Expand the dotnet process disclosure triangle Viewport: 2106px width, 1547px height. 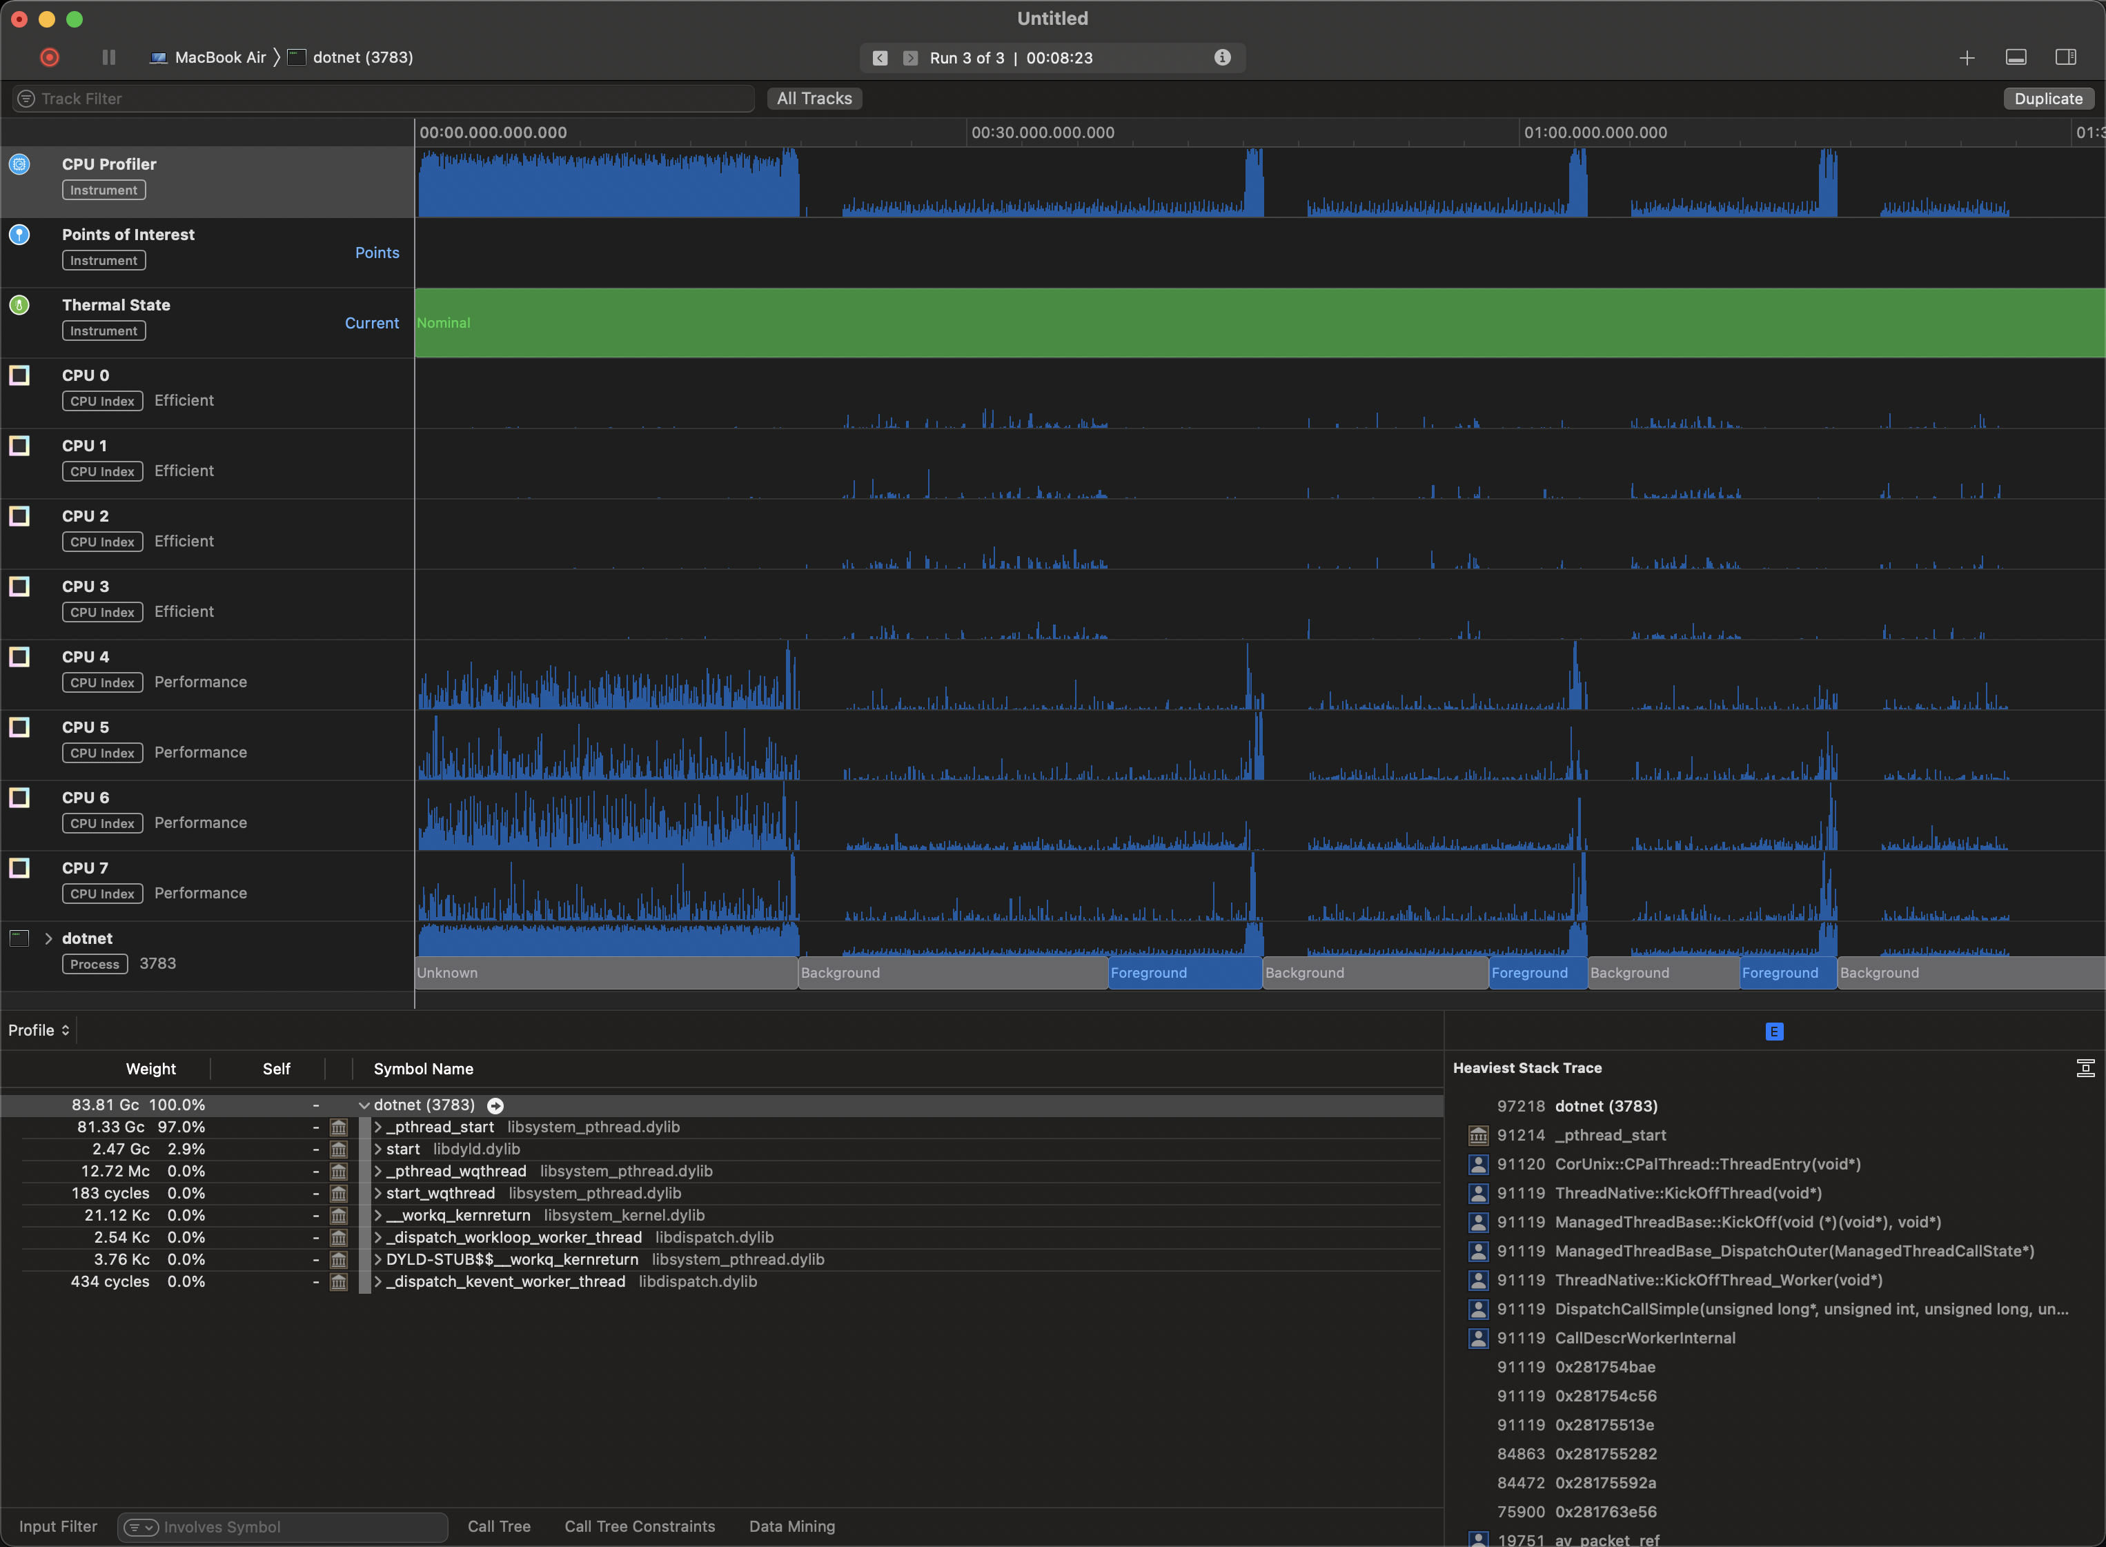[x=48, y=937]
